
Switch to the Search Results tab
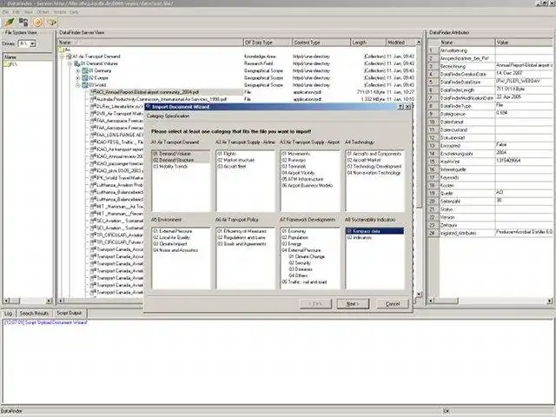click(34, 314)
